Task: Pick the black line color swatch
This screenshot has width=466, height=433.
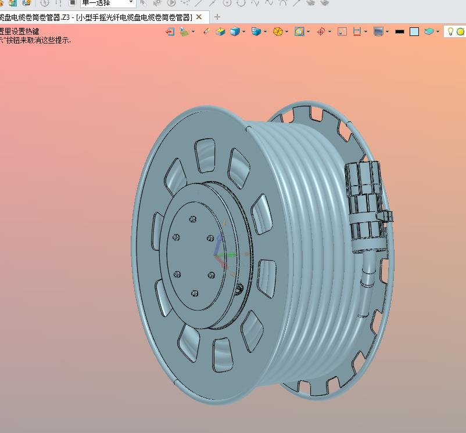Action: coord(400,31)
